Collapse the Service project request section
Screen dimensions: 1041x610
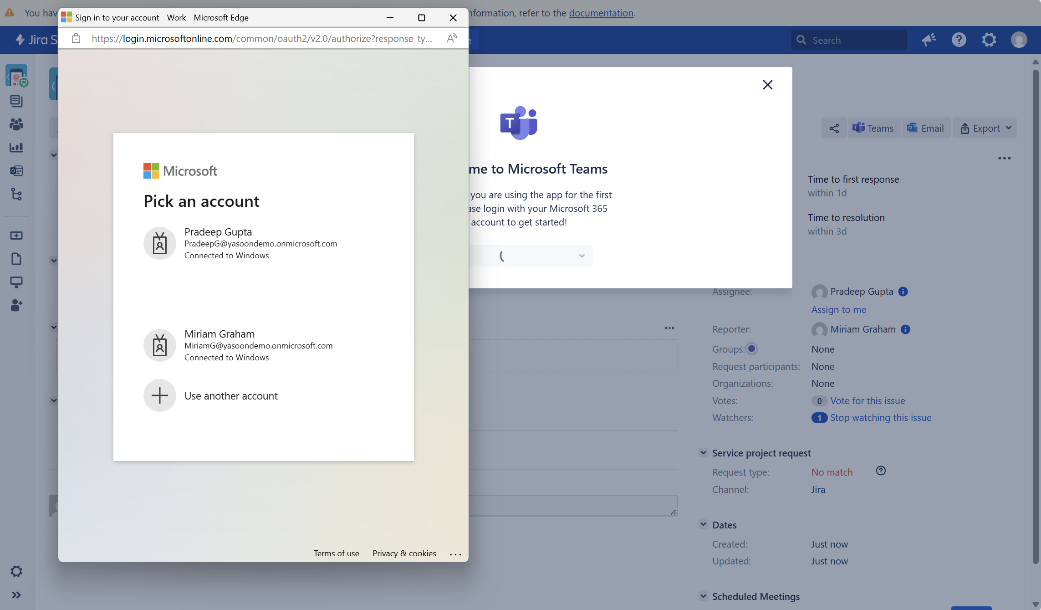(703, 453)
